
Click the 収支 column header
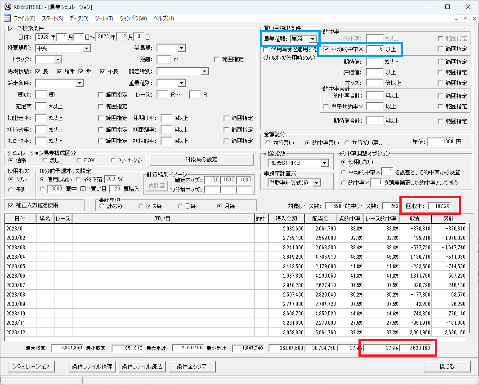pos(415,219)
